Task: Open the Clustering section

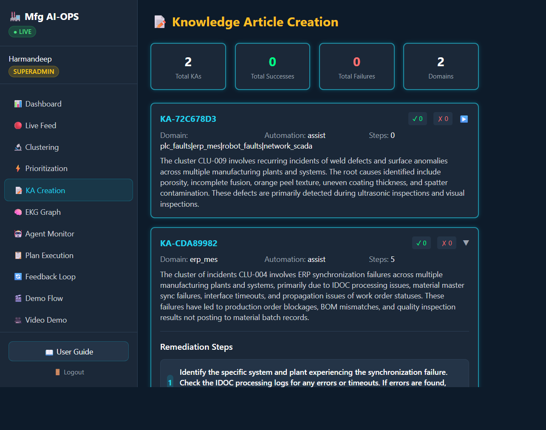Action: [x=68, y=147]
